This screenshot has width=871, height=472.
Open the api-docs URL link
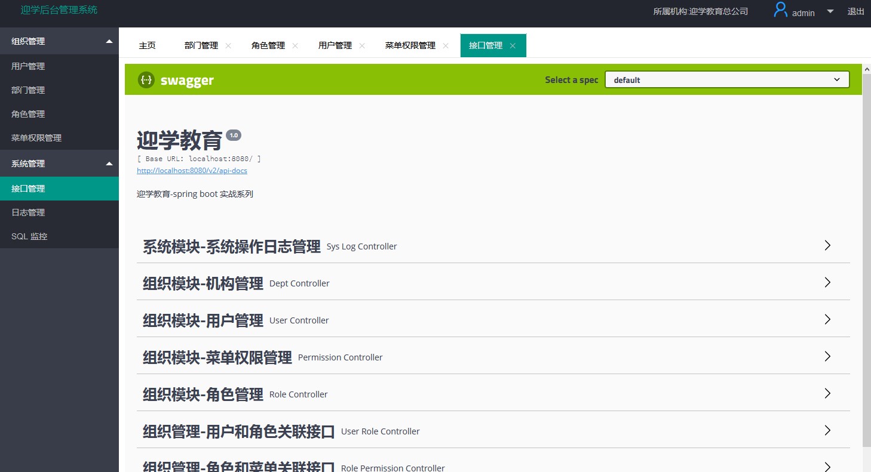192,171
